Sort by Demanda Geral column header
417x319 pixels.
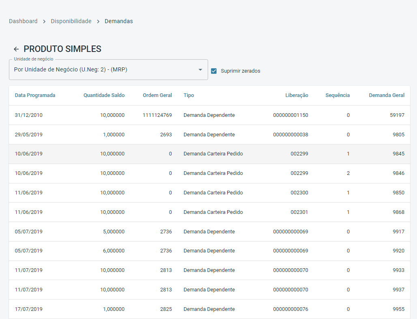[386, 95]
